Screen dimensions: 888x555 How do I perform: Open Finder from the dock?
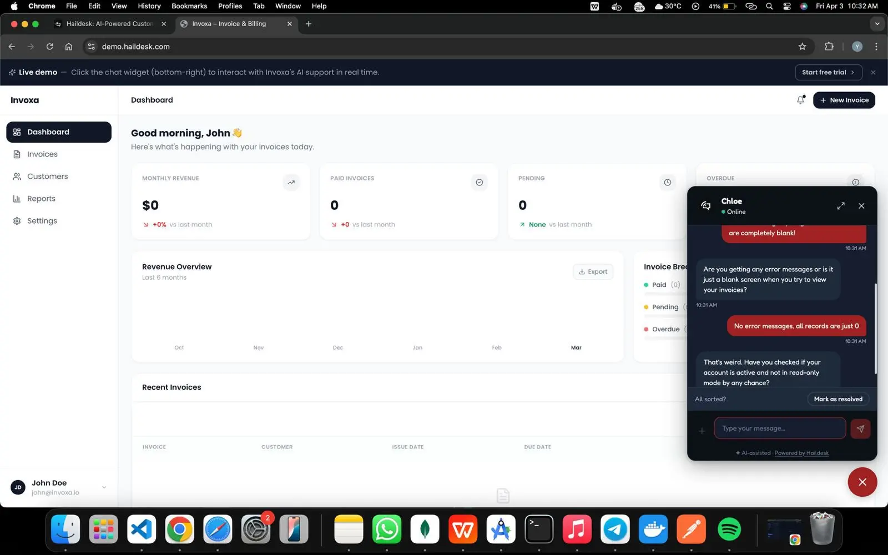[x=65, y=529]
